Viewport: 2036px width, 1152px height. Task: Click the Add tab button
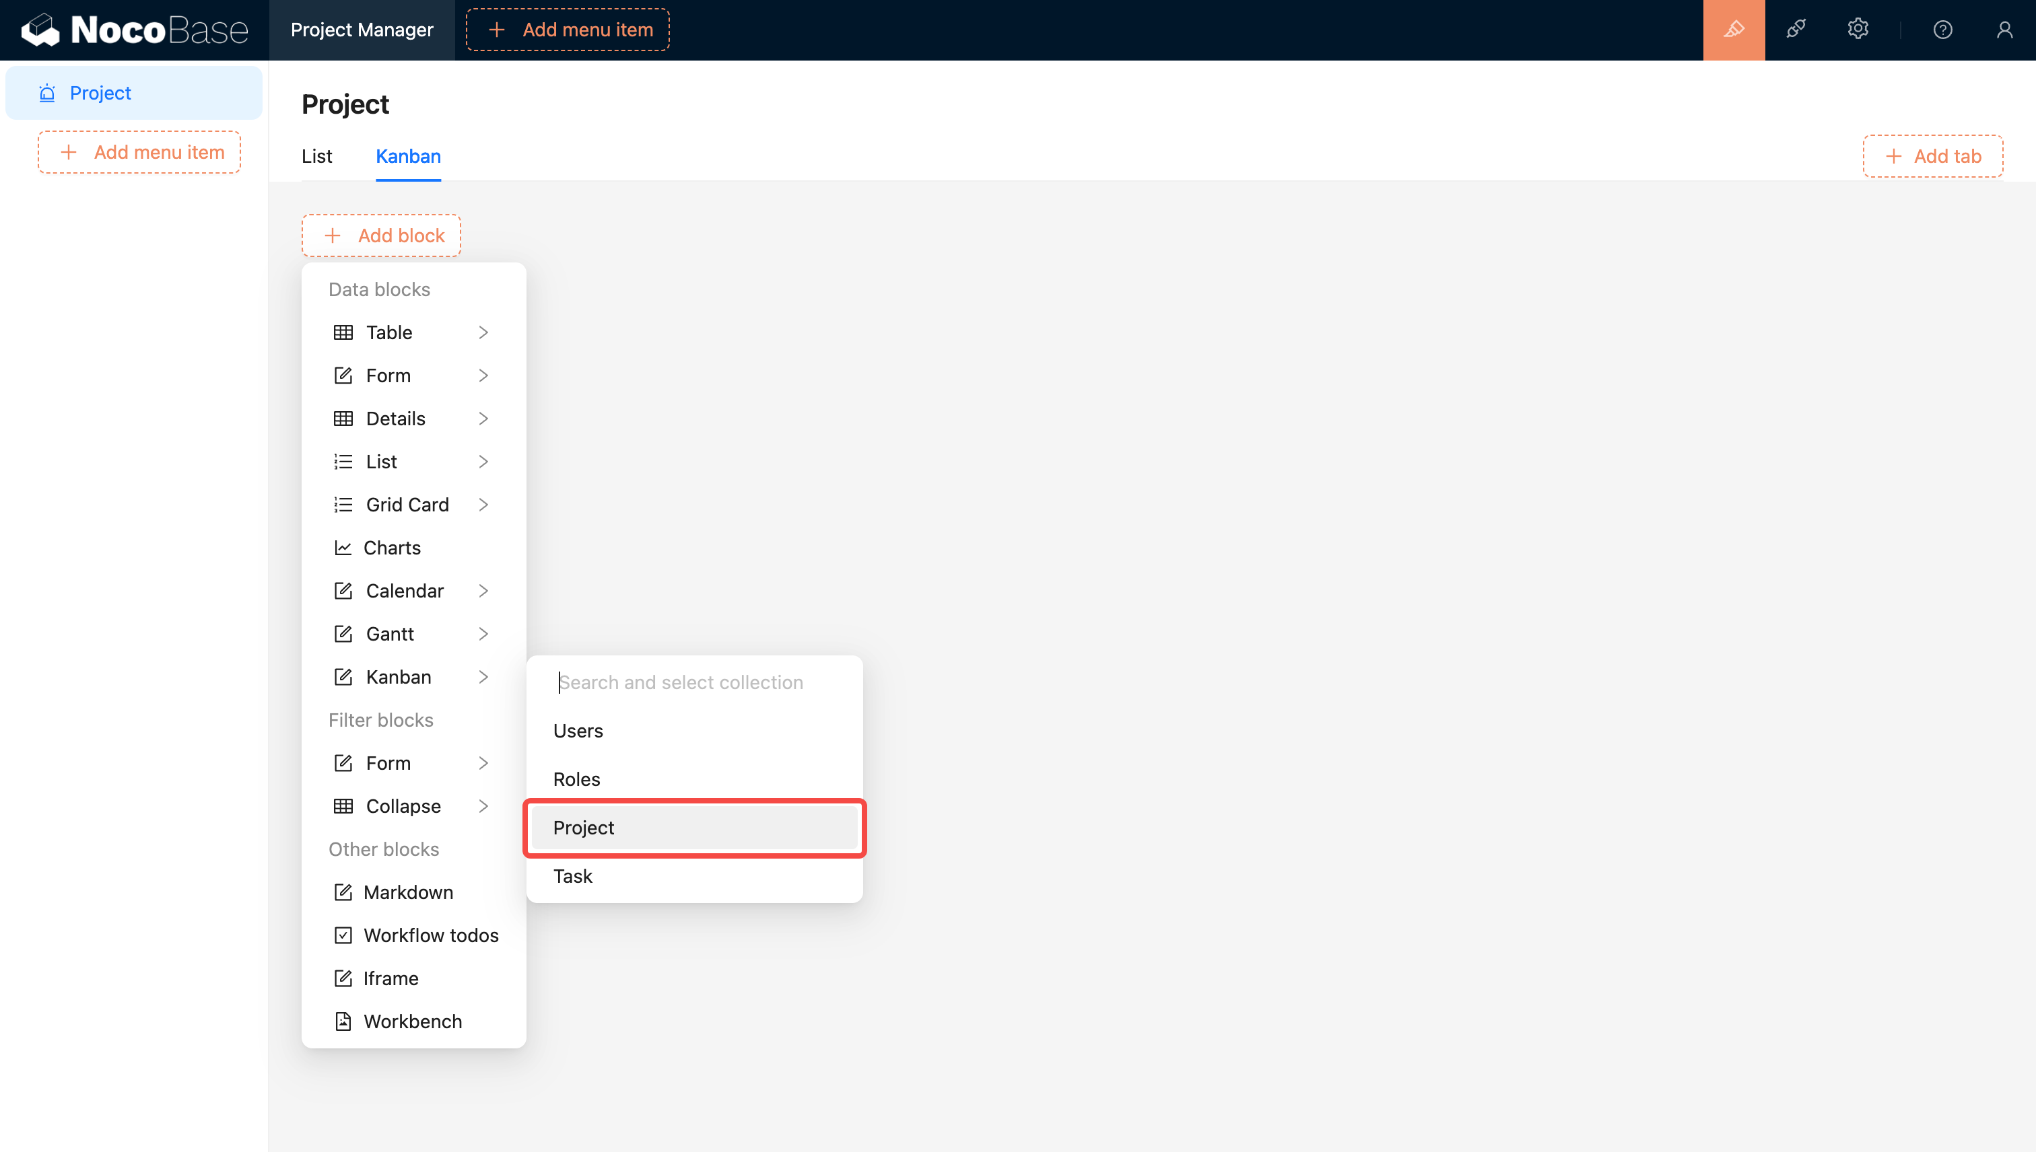click(x=1933, y=157)
